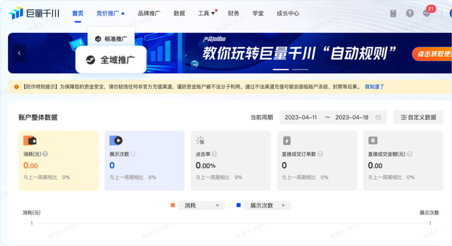Click the 消耗 wallet icon
The image size is (452, 246).
30,141
